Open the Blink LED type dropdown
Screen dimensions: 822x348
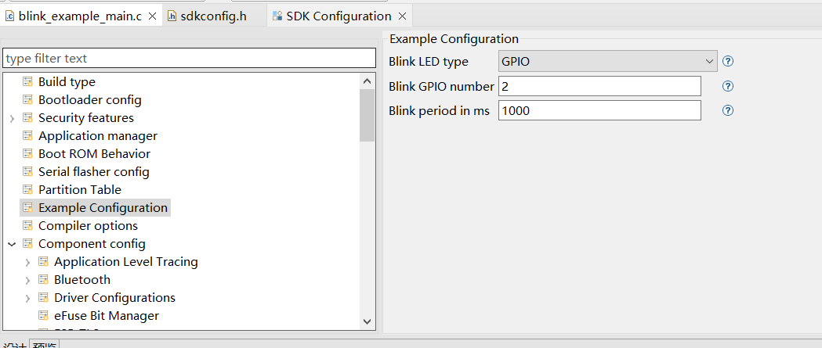(x=607, y=61)
